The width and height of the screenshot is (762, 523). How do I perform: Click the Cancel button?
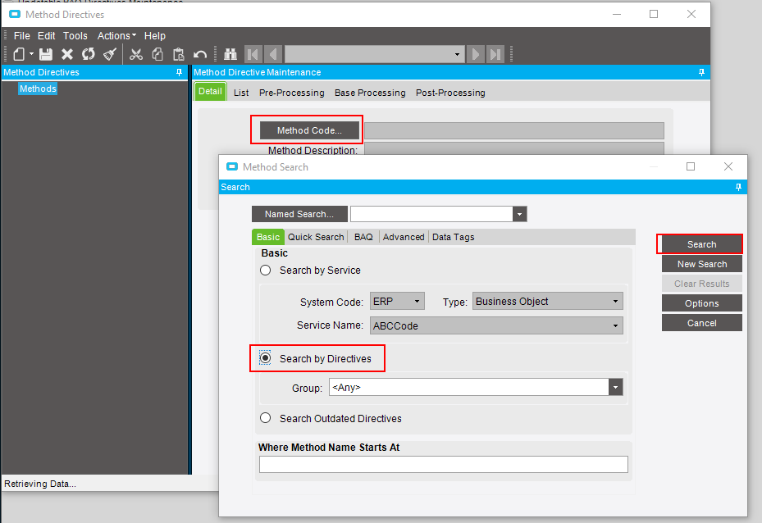[x=702, y=323]
